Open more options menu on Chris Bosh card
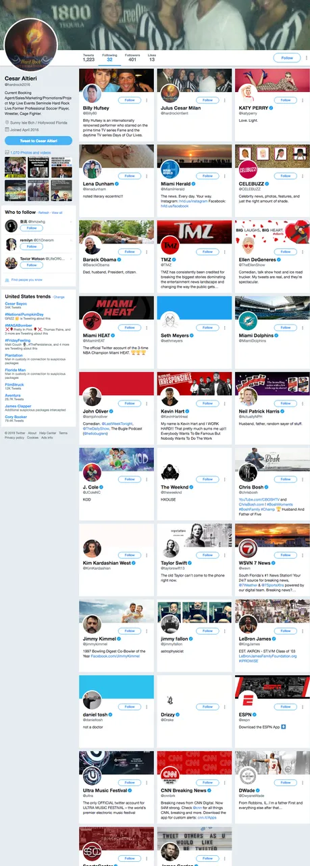This screenshot has height=866, width=310. (x=303, y=478)
